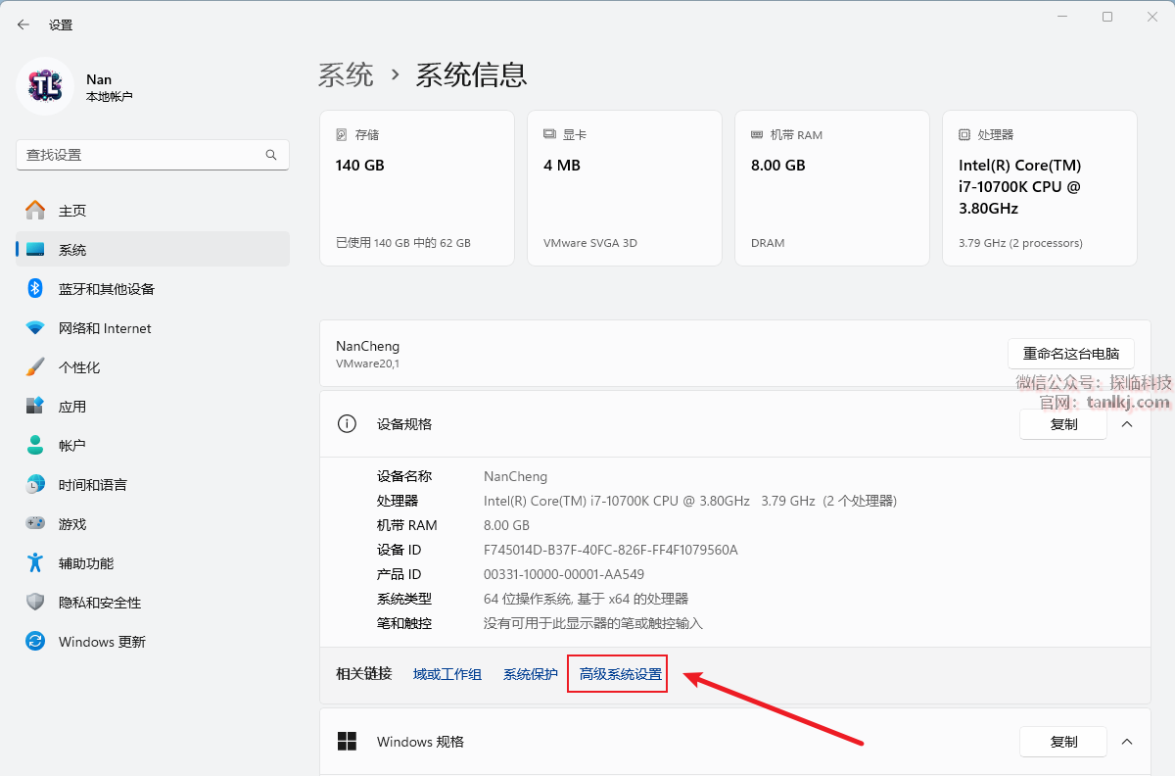Copy the device specifications

(1063, 424)
